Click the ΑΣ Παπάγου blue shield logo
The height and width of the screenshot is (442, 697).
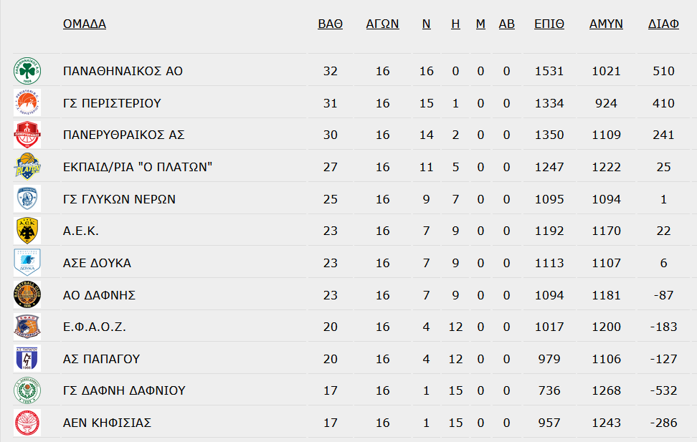27,358
